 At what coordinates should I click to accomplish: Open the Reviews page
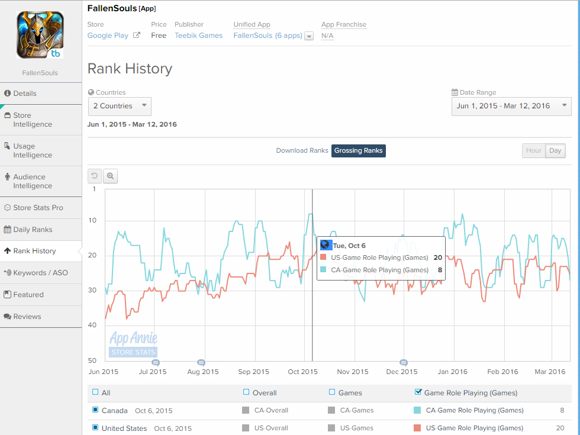41,316
